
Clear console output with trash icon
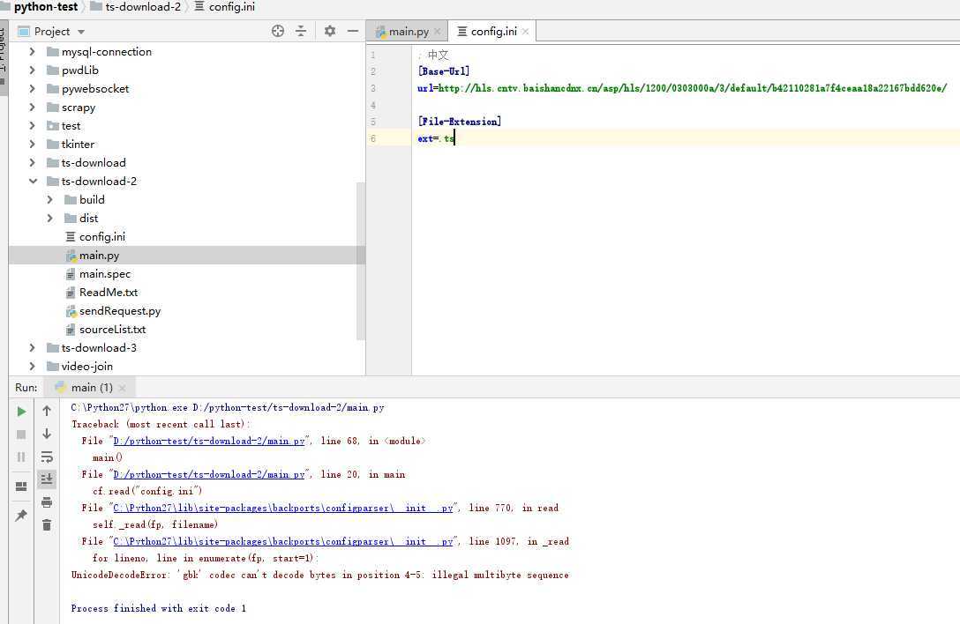[47, 525]
